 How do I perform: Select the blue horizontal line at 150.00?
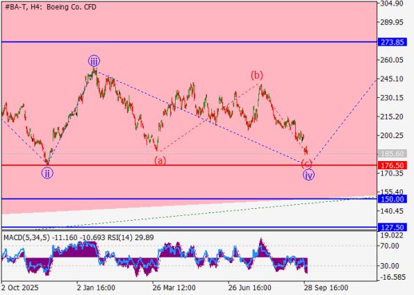pyautogui.click(x=189, y=199)
